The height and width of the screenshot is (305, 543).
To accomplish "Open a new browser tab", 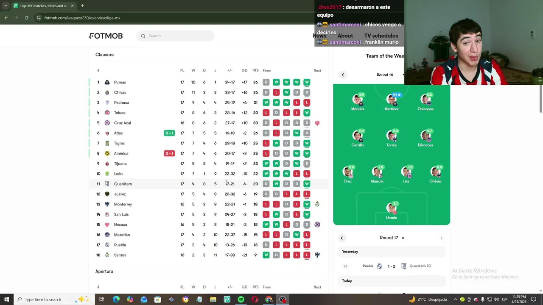I will point(82,6).
